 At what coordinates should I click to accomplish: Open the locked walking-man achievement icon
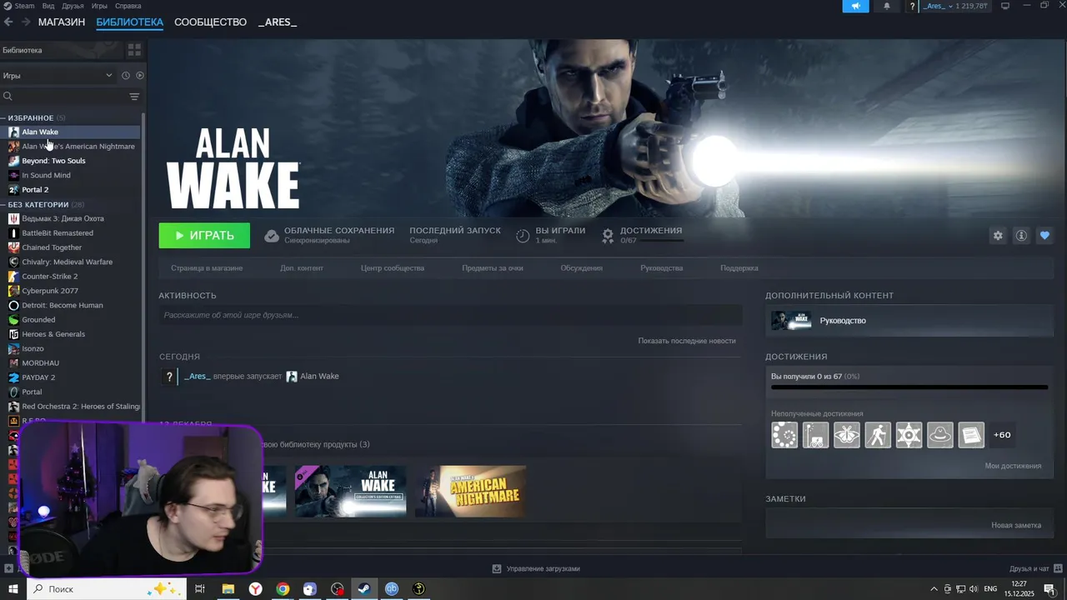click(x=878, y=434)
